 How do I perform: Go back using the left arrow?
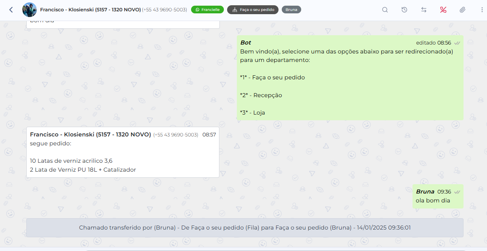(x=11, y=10)
